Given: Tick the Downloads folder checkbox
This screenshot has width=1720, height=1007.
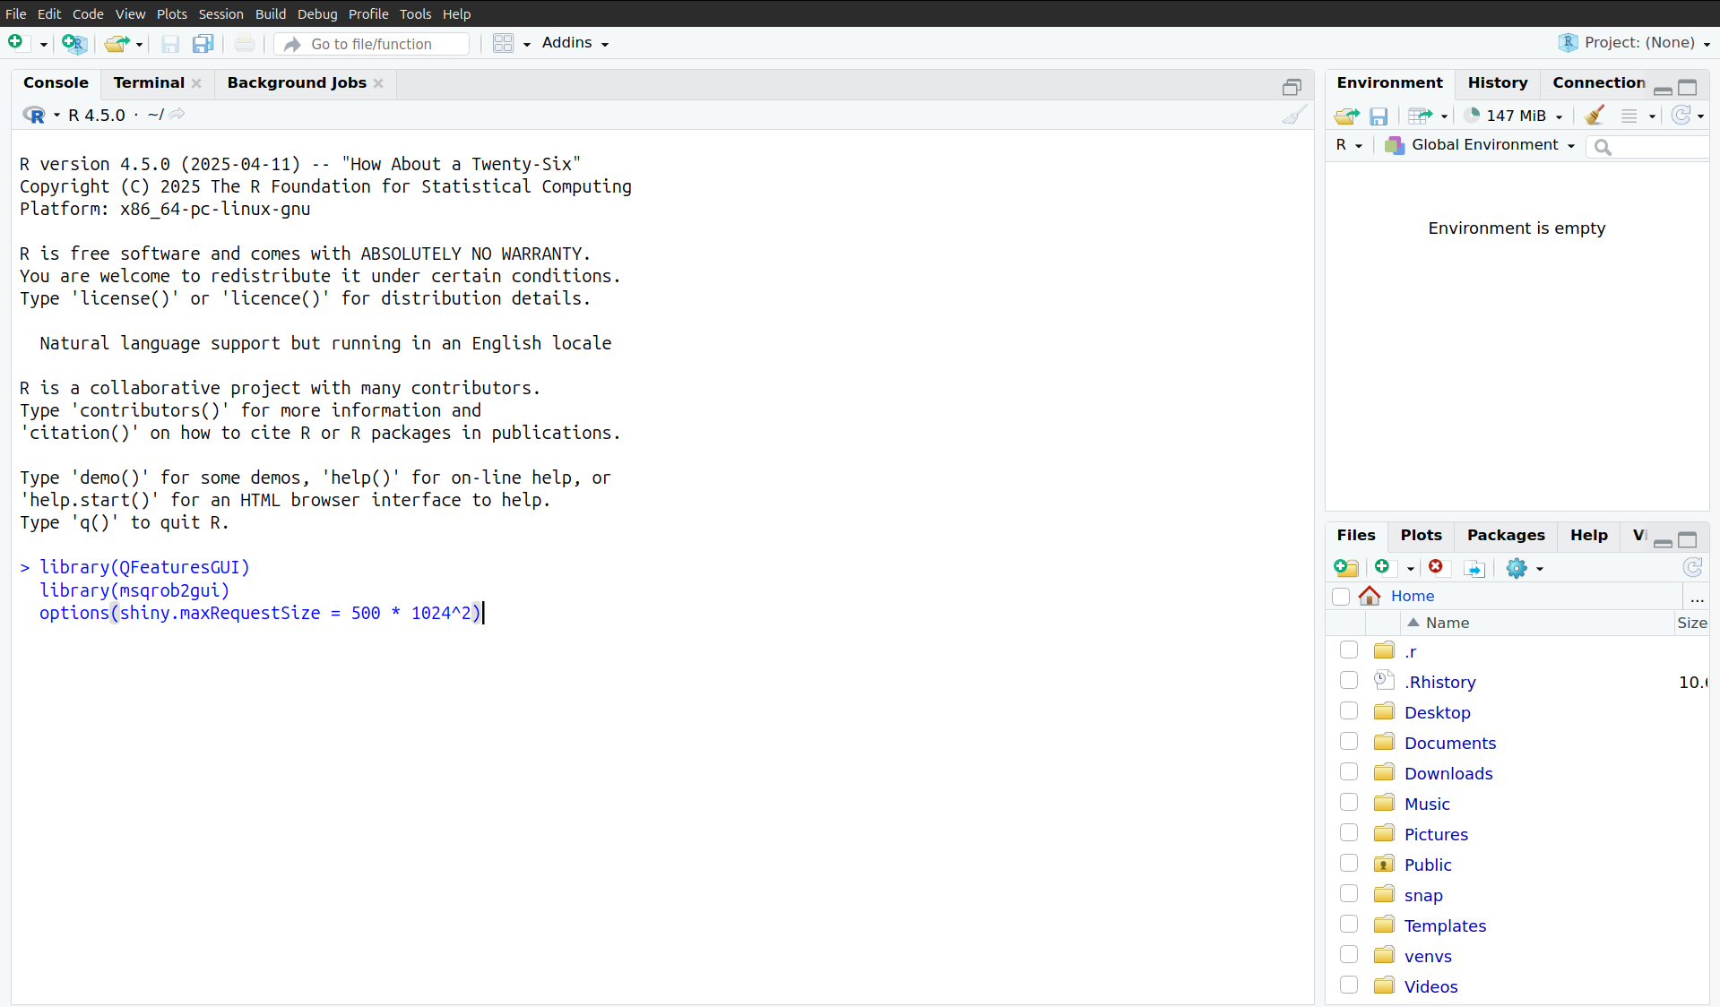Looking at the screenshot, I should pyautogui.click(x=1349, y=771).
